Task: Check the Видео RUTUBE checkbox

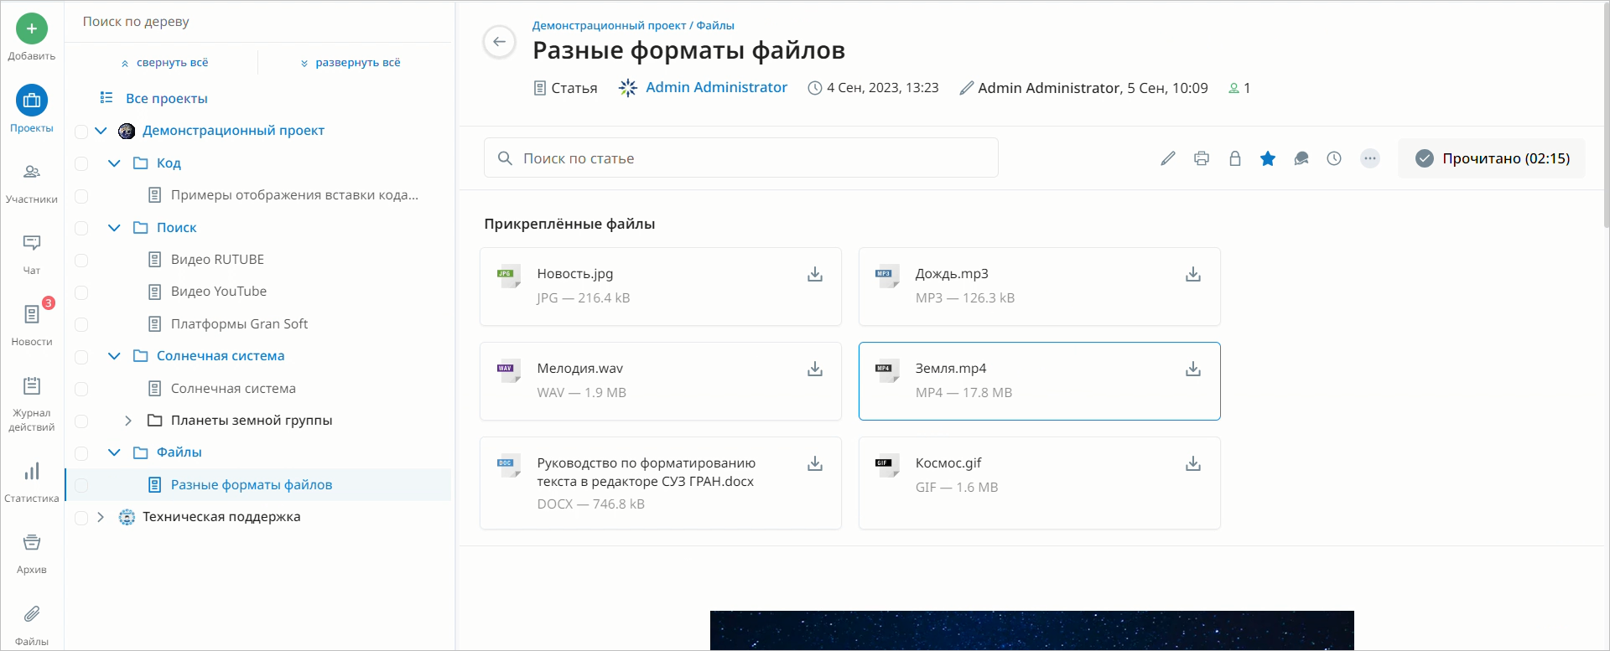Action: coord(81,260)
